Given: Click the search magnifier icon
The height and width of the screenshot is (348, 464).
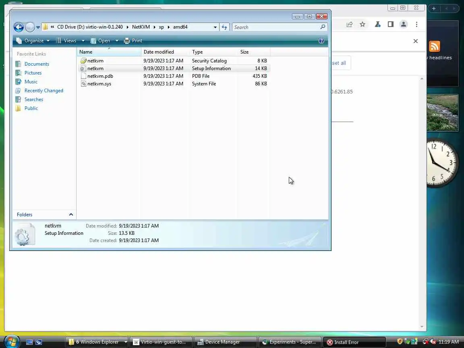Looking at the screenshot, I should (x=323, y=27).
